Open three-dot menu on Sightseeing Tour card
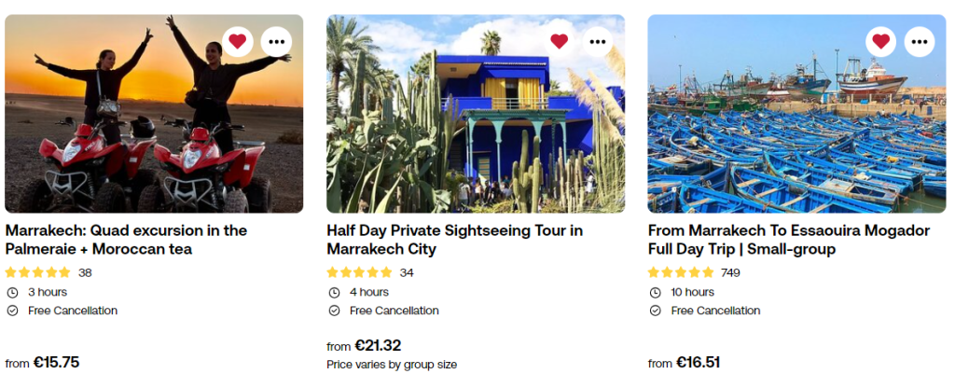 click(x=598, y=41)
